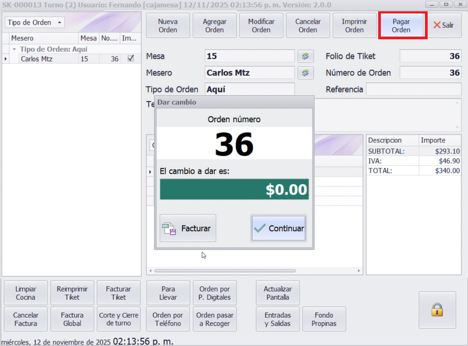Toggle the printed checkbox for Carlos Mtz

pos(130,59)
